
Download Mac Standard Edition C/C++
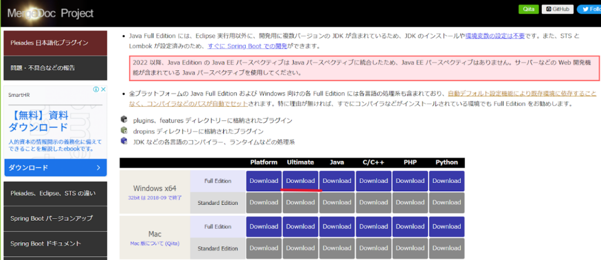click(x=373, y=248)
